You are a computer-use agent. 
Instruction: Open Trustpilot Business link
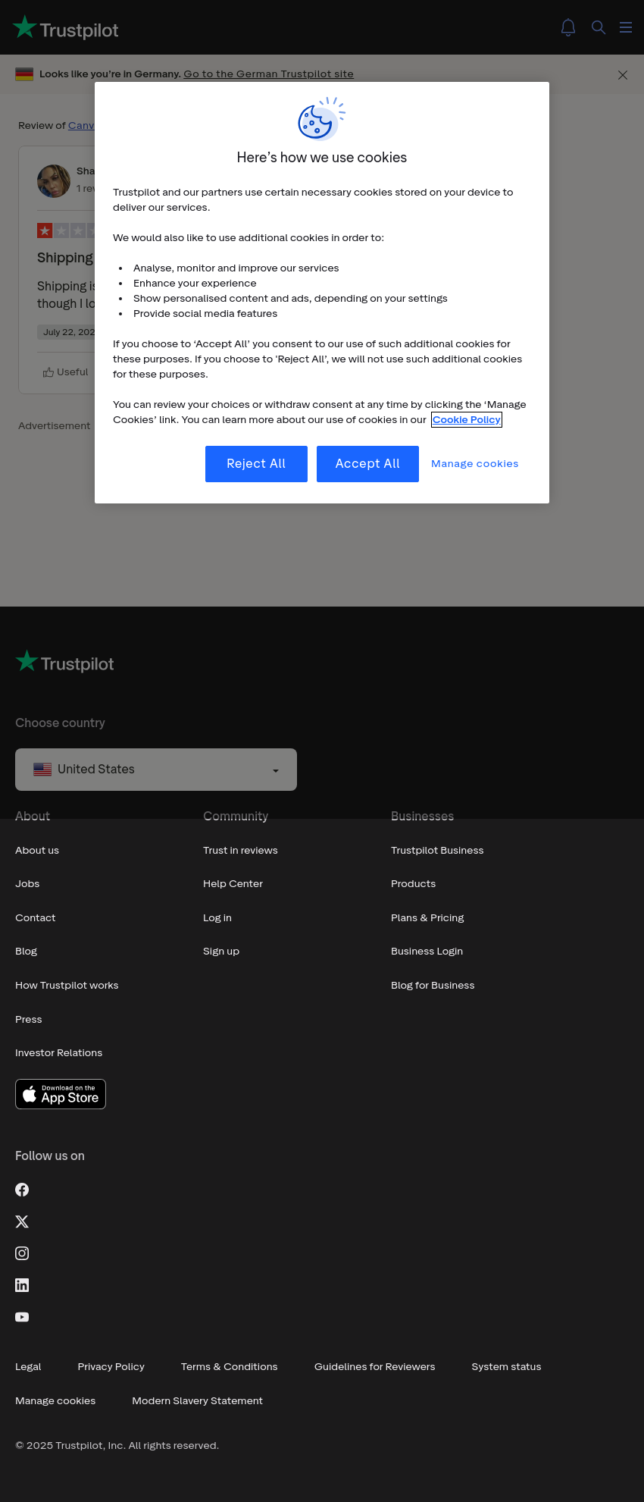tap(437, 851)
